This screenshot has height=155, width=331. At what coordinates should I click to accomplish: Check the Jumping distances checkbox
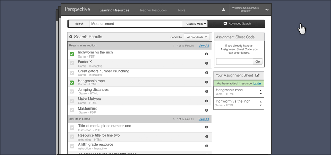pyautogui.click(x=72, y=92)
